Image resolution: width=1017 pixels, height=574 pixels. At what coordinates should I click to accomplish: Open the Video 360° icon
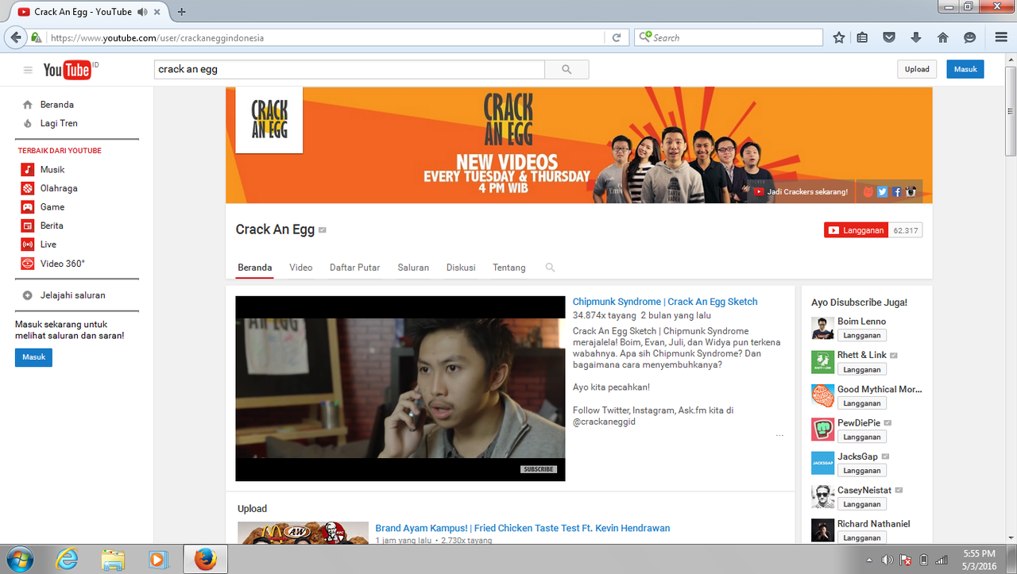(x=28, y=263)
